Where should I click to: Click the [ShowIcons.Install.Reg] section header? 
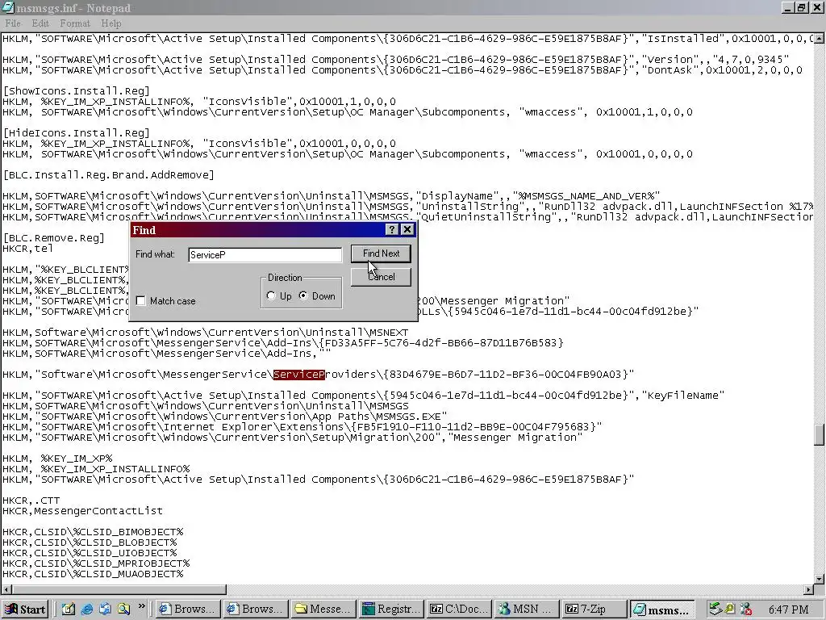tap(77, 91)
